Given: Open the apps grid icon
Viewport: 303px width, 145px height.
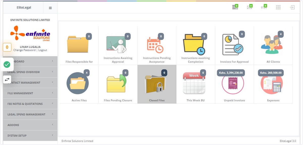Looking at the screenshot, I should point(278,7).
